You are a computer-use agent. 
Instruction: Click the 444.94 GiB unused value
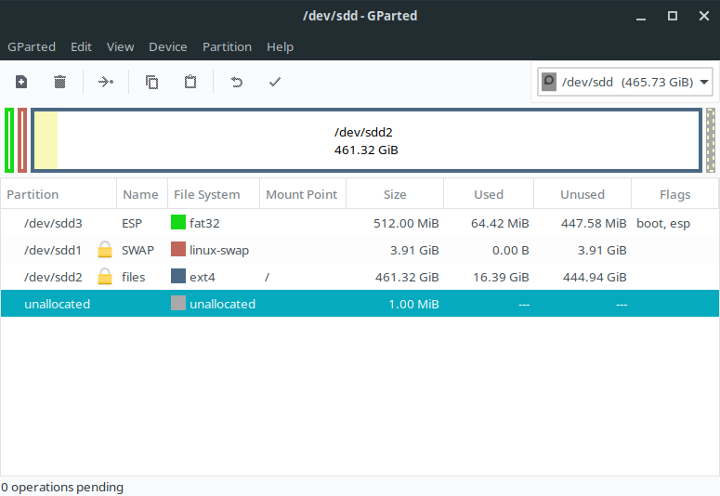595,277
